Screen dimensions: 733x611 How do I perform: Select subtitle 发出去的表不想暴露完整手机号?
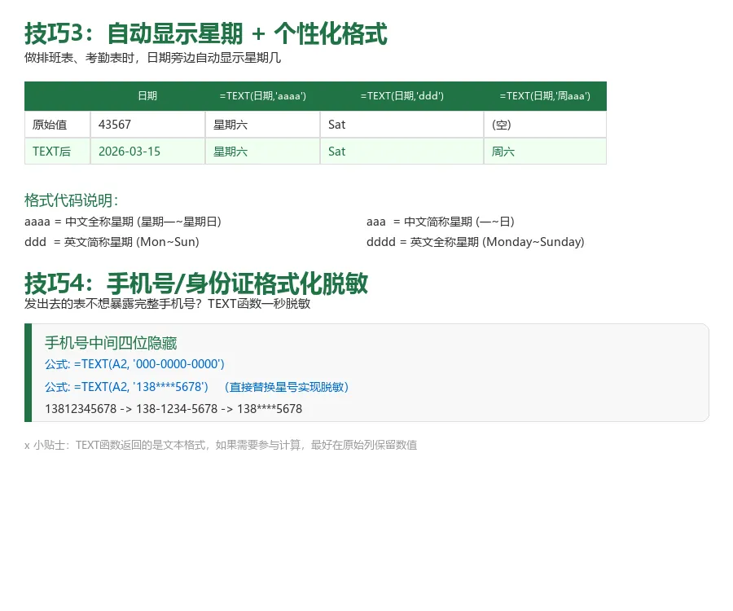[167, 304]
